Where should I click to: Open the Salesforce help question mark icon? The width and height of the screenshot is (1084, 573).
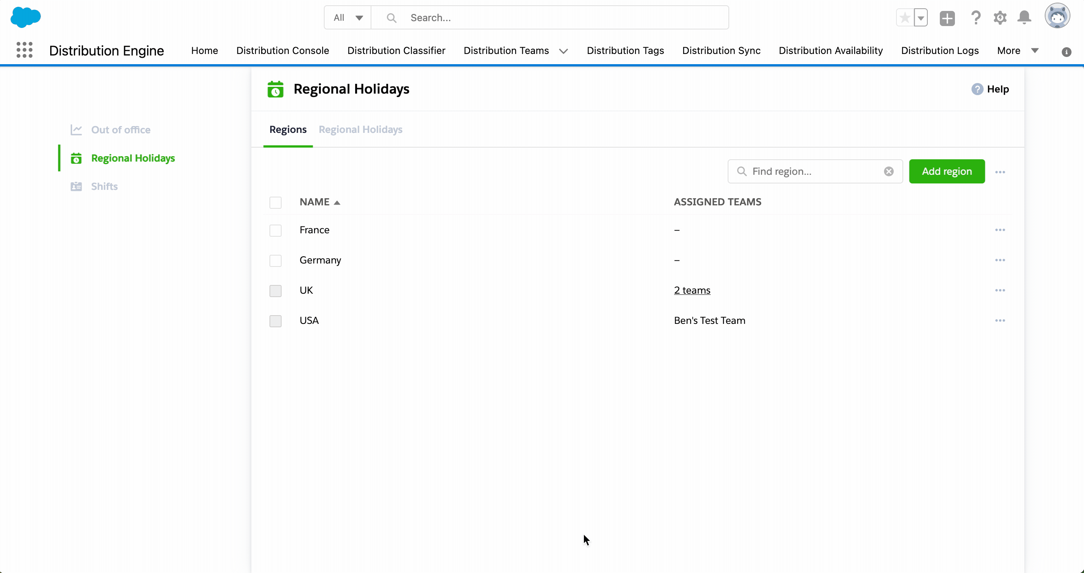[x=976, y=18]
